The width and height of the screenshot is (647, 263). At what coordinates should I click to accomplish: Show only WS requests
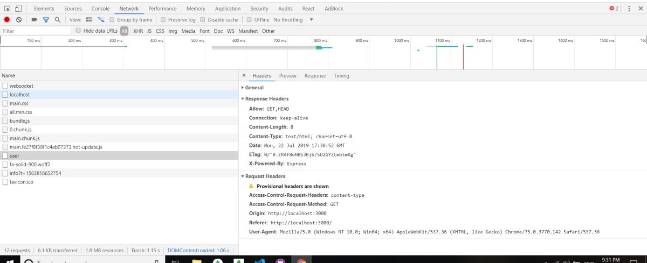231,31
